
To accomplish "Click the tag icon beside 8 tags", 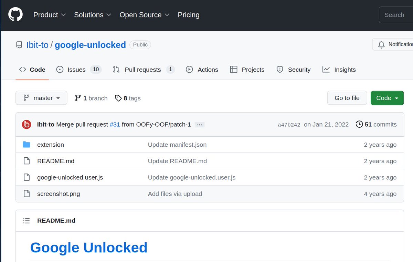I will tap(118, 98).
